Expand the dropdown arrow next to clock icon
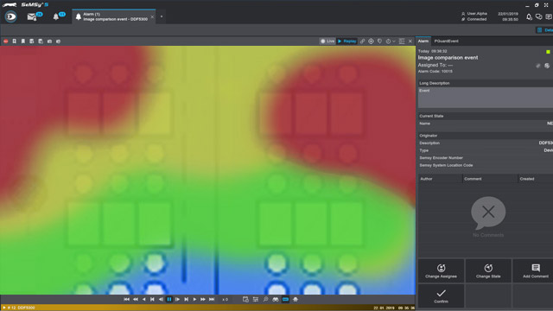 coord(394,41)
